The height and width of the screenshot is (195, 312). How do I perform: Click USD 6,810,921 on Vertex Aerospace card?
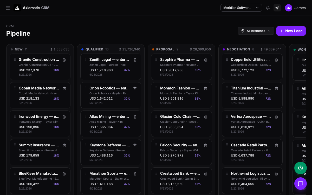click(x=243, y=127)
